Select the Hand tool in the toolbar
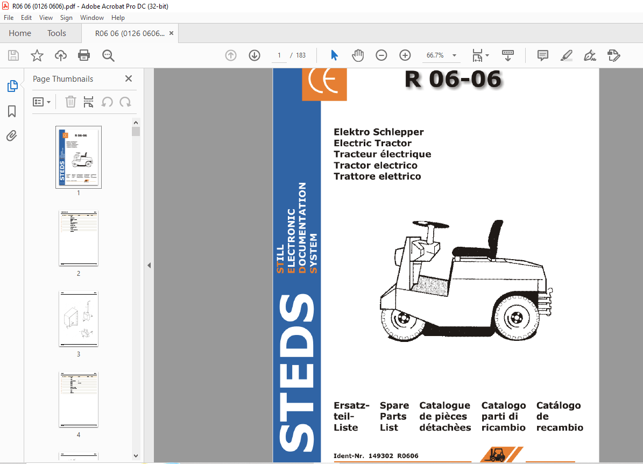Screen dimensions: 643x464 tap(358, 55)
